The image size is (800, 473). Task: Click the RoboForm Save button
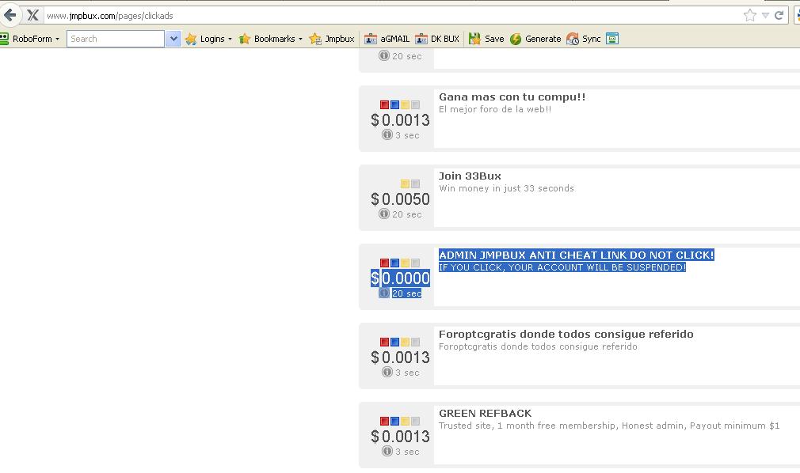[x=486, y=39]
